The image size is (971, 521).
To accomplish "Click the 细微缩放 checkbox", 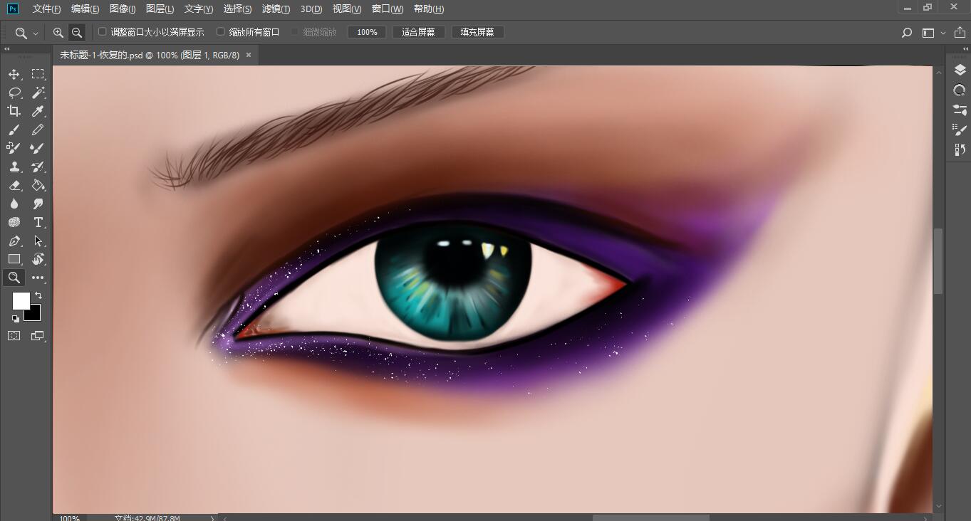I will [294, 32].
